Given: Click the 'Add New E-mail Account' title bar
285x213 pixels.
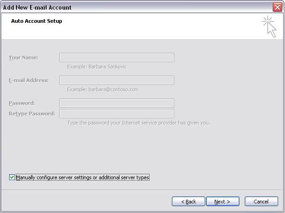Looking at the screenshot, I should 136,7.
